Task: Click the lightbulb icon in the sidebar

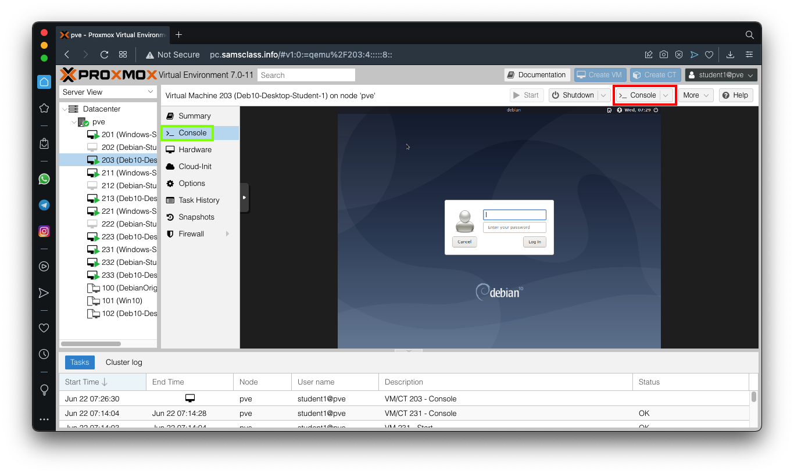Action: pos(44,389)
